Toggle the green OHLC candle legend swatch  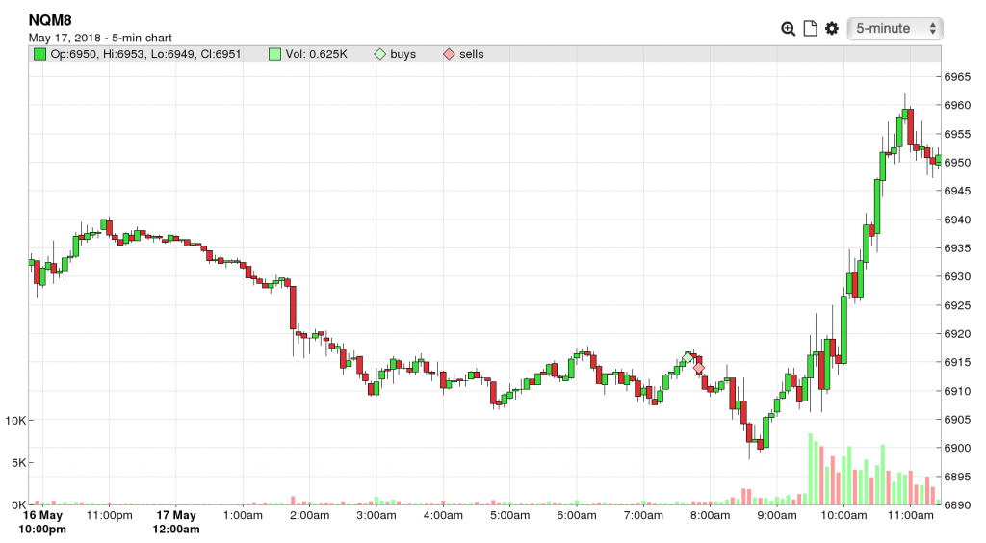tap(40, 54)
